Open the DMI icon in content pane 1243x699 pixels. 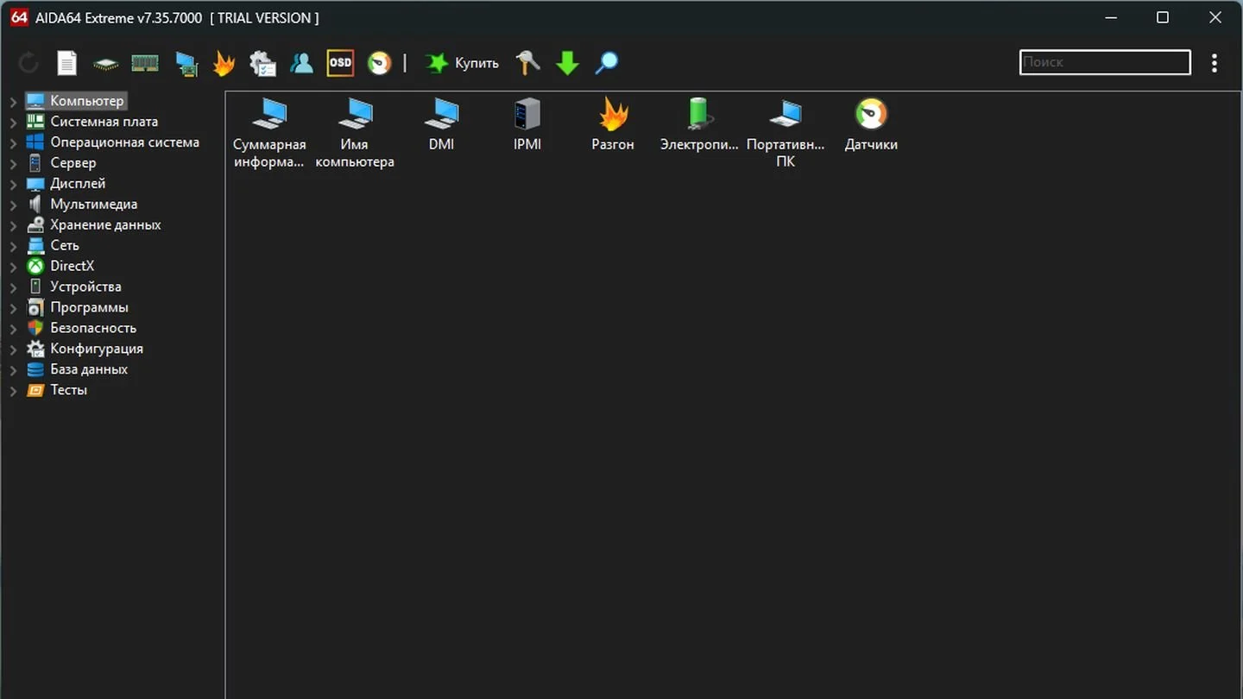[441, 125]
